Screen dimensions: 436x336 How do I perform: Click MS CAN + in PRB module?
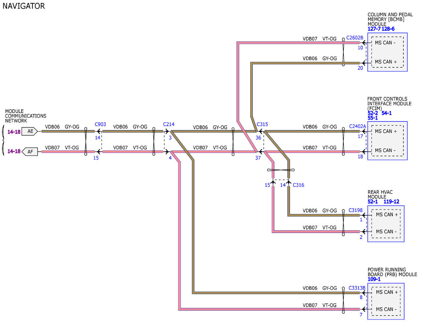tap(387, 292)
